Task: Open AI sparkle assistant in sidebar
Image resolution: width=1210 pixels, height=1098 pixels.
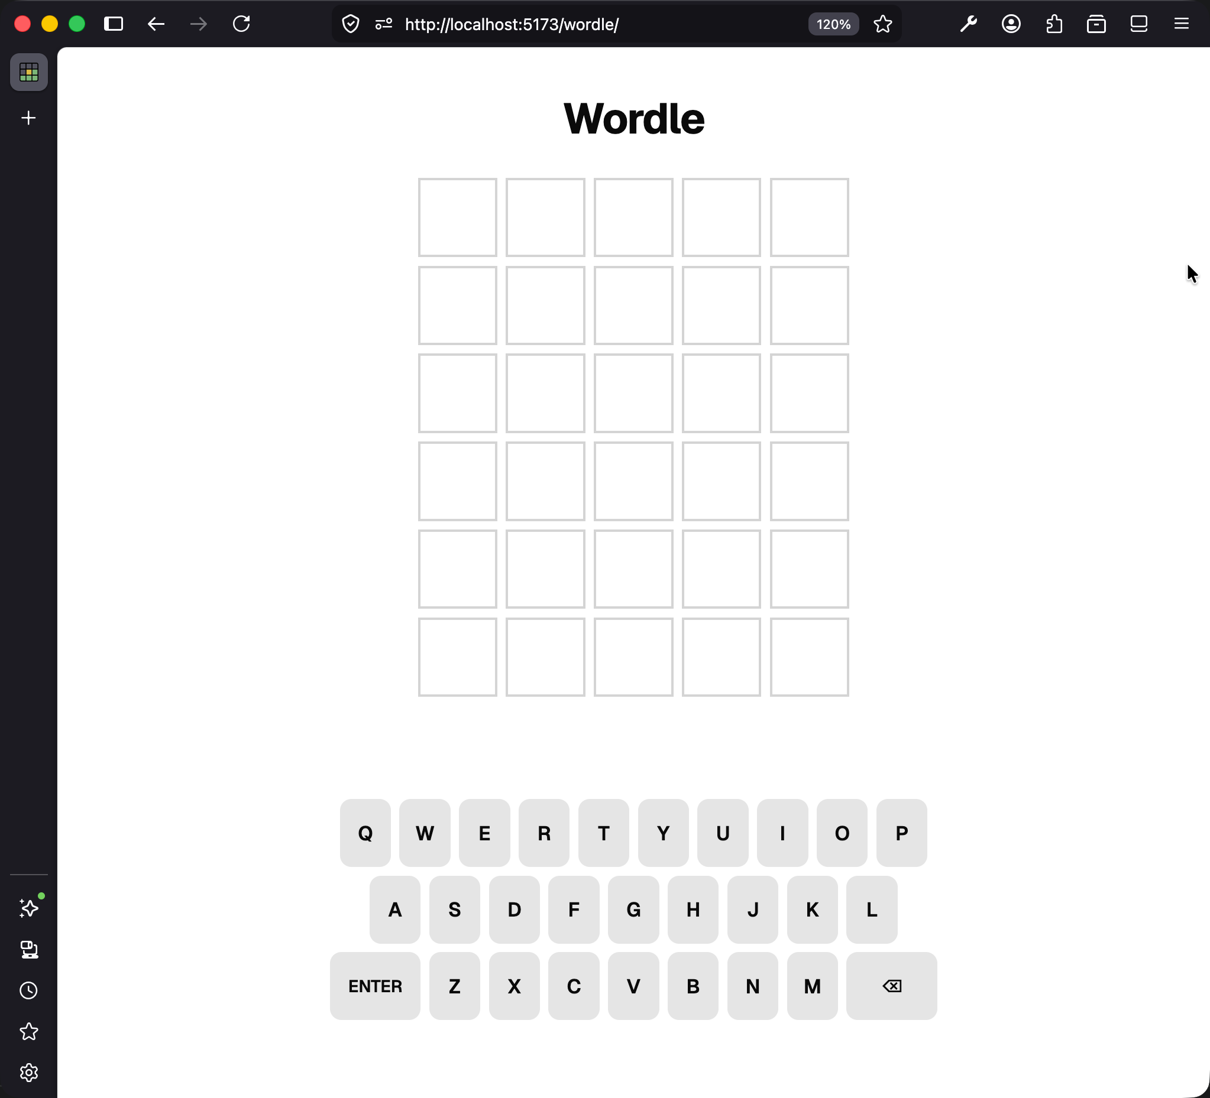Action: click(x=29, y=908)
